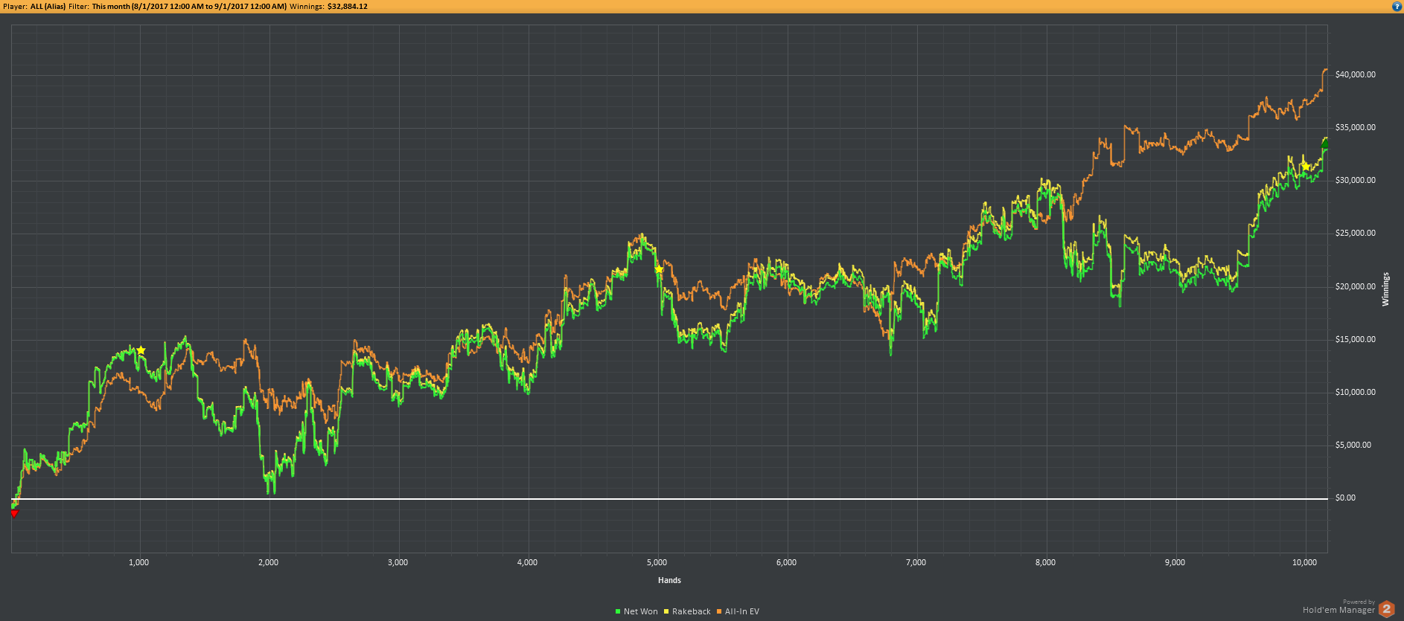
Task: Click the '$20,000.00' y-axis label
Action: (x=1356, y=286)
